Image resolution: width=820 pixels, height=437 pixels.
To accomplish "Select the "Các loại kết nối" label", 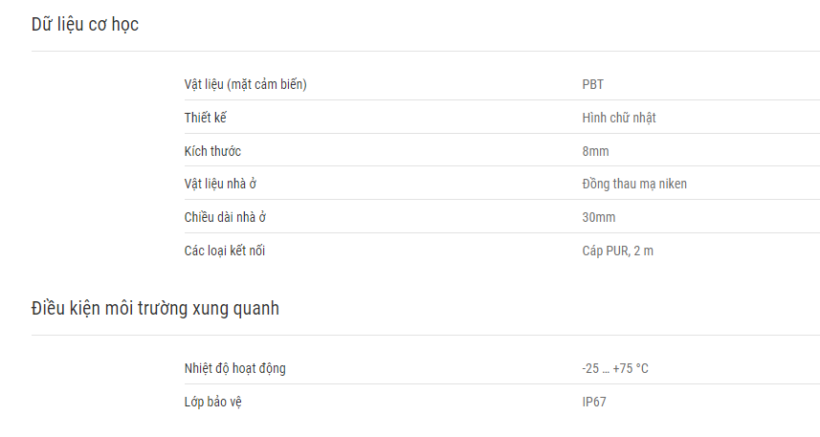I will pyautogui.click(x=224, y=251).
